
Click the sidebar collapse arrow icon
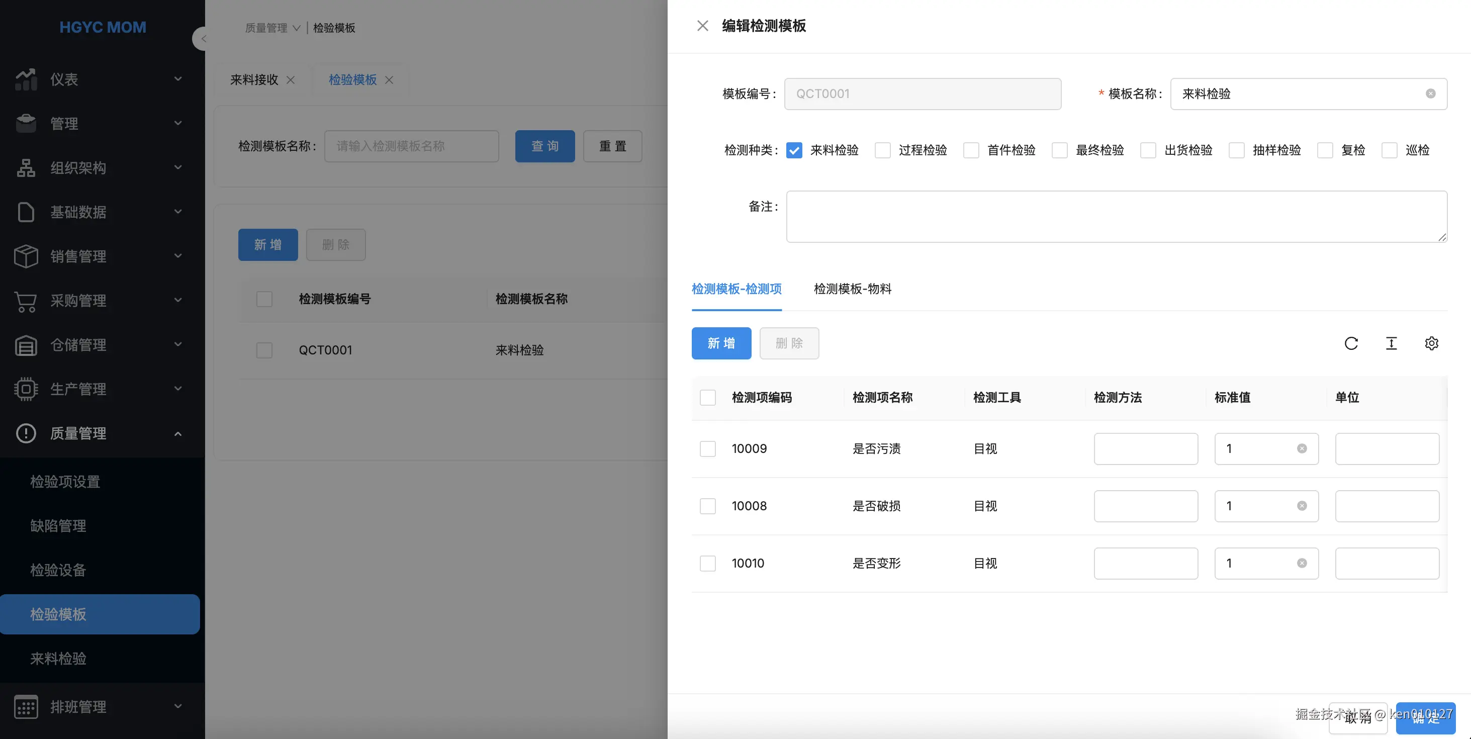[203, 39]
